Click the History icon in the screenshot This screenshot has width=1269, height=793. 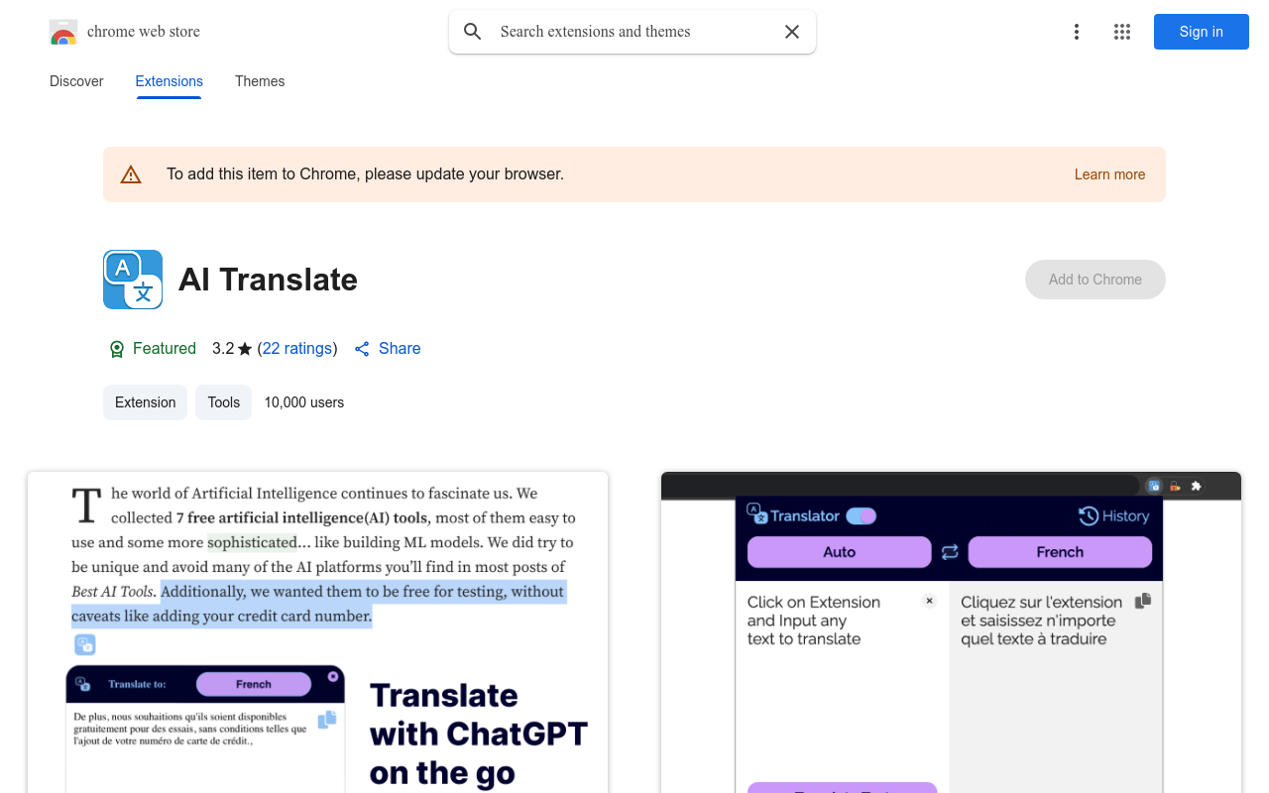pyautogui.click(x=1089, y=515)
